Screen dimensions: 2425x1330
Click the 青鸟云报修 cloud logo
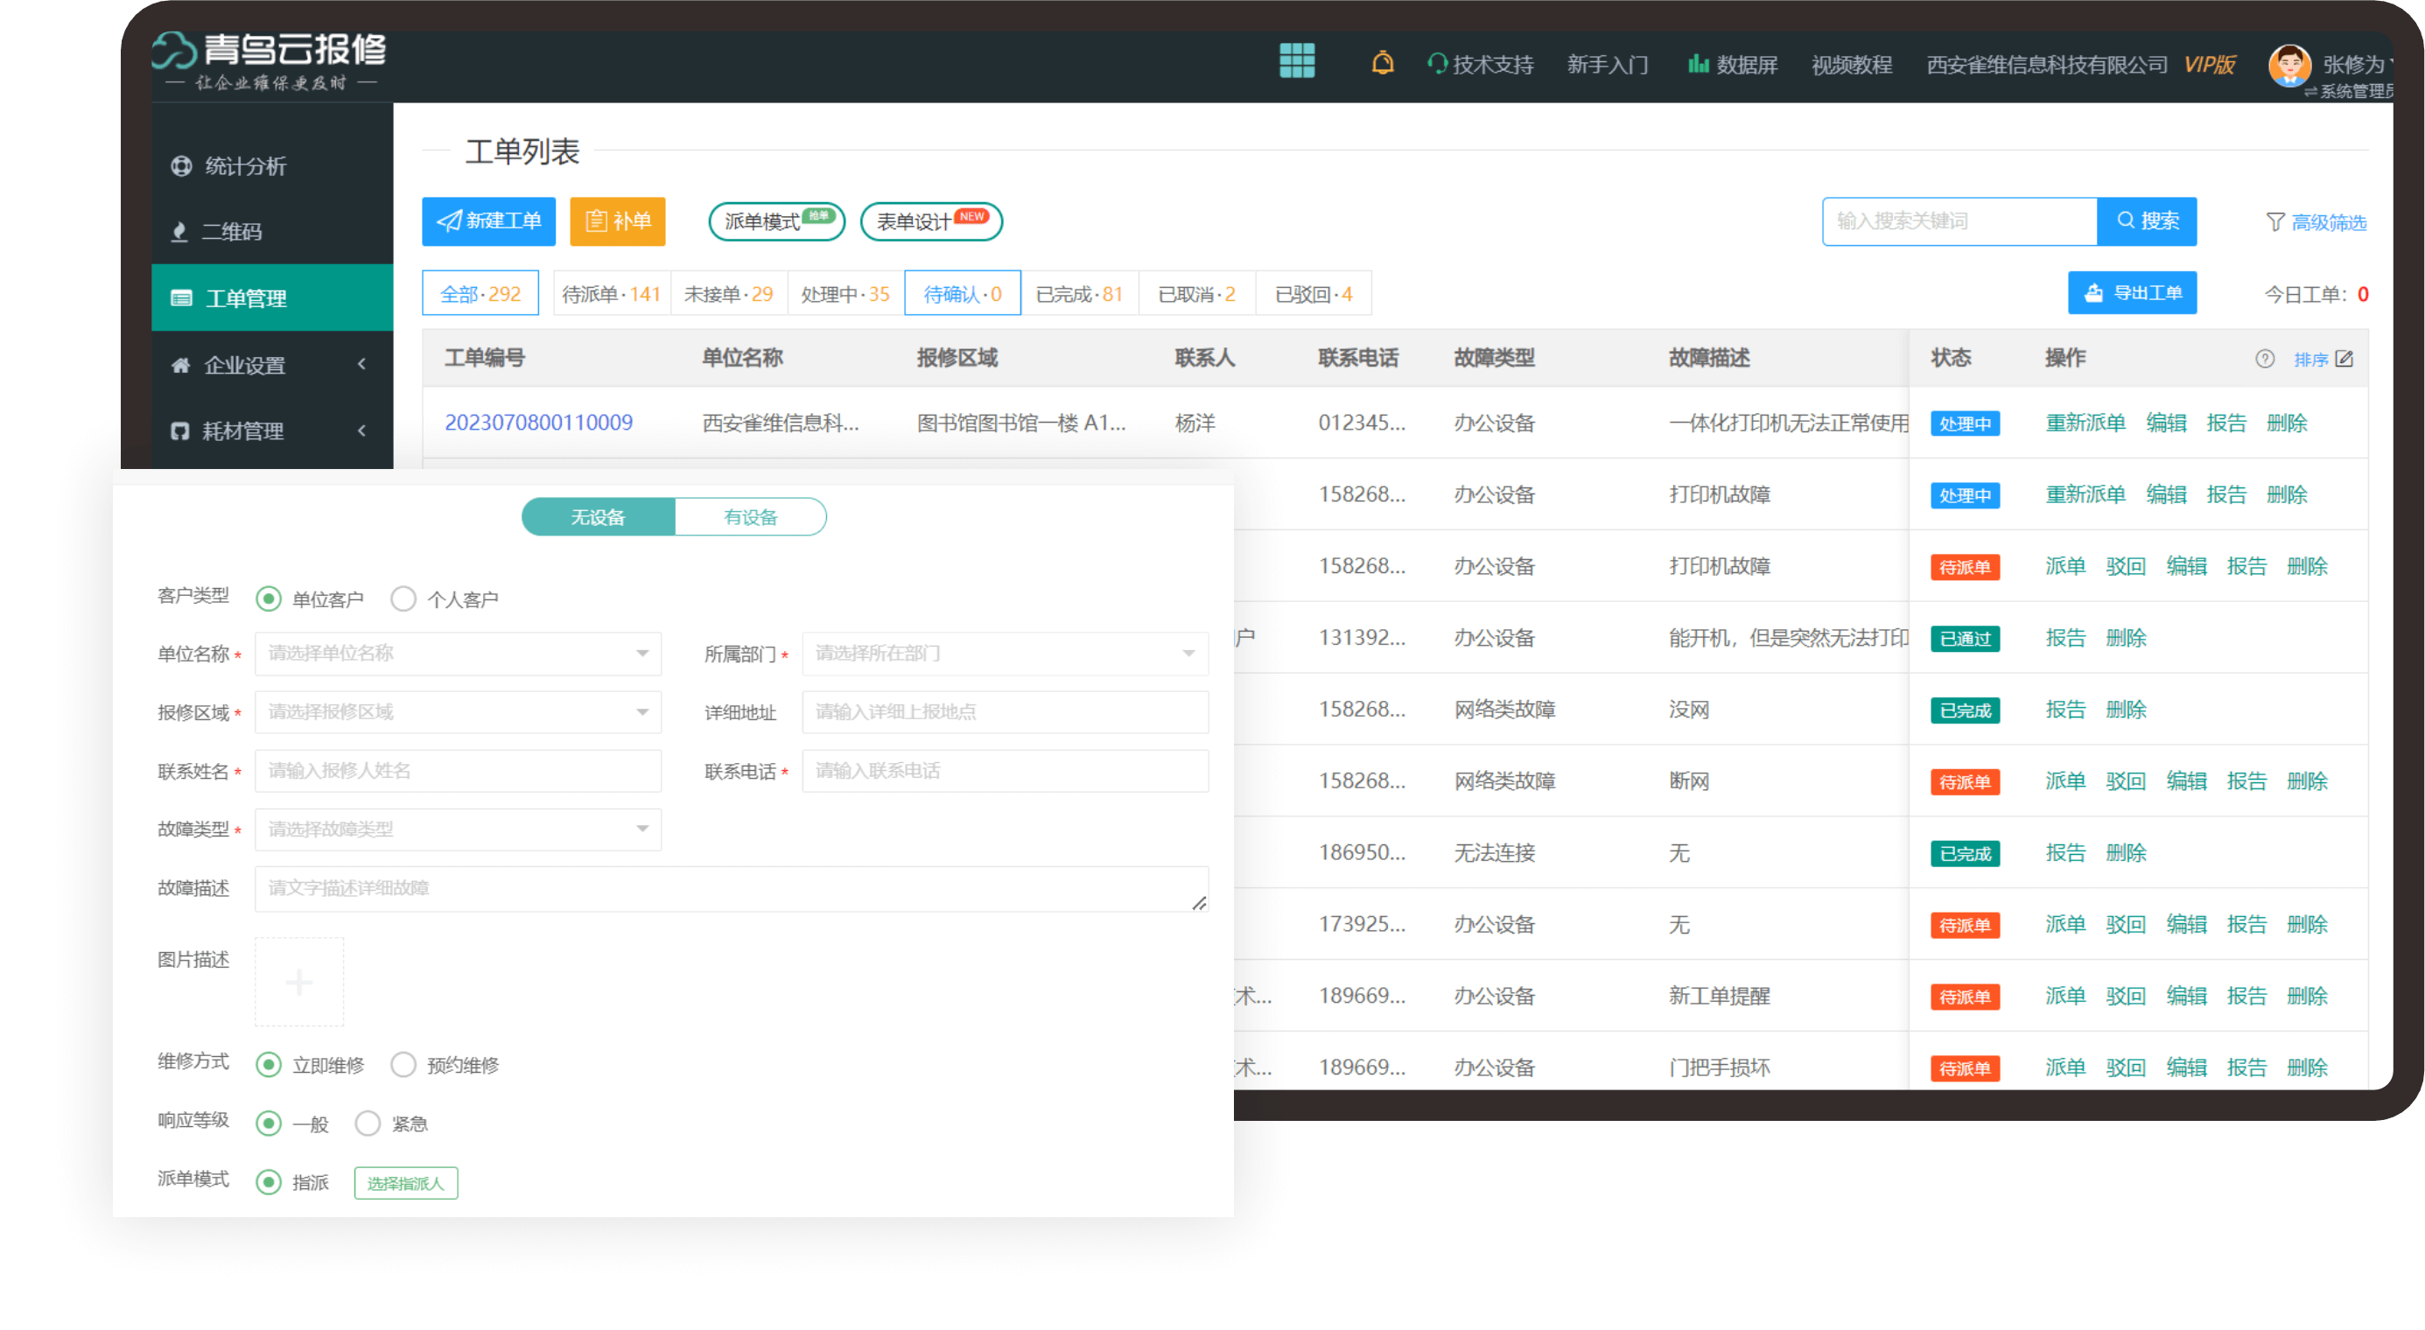(x=270, y=60)
